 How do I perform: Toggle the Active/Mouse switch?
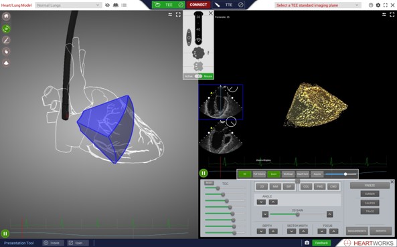(198, 76)
